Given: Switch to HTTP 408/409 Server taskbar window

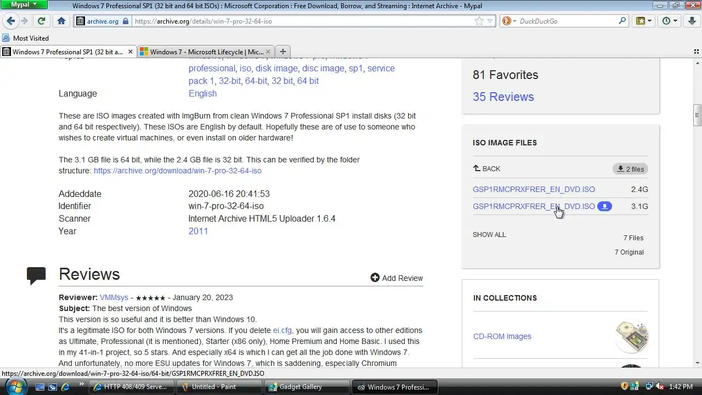Looking at the screenshot, I should click(x=131, y=387).
